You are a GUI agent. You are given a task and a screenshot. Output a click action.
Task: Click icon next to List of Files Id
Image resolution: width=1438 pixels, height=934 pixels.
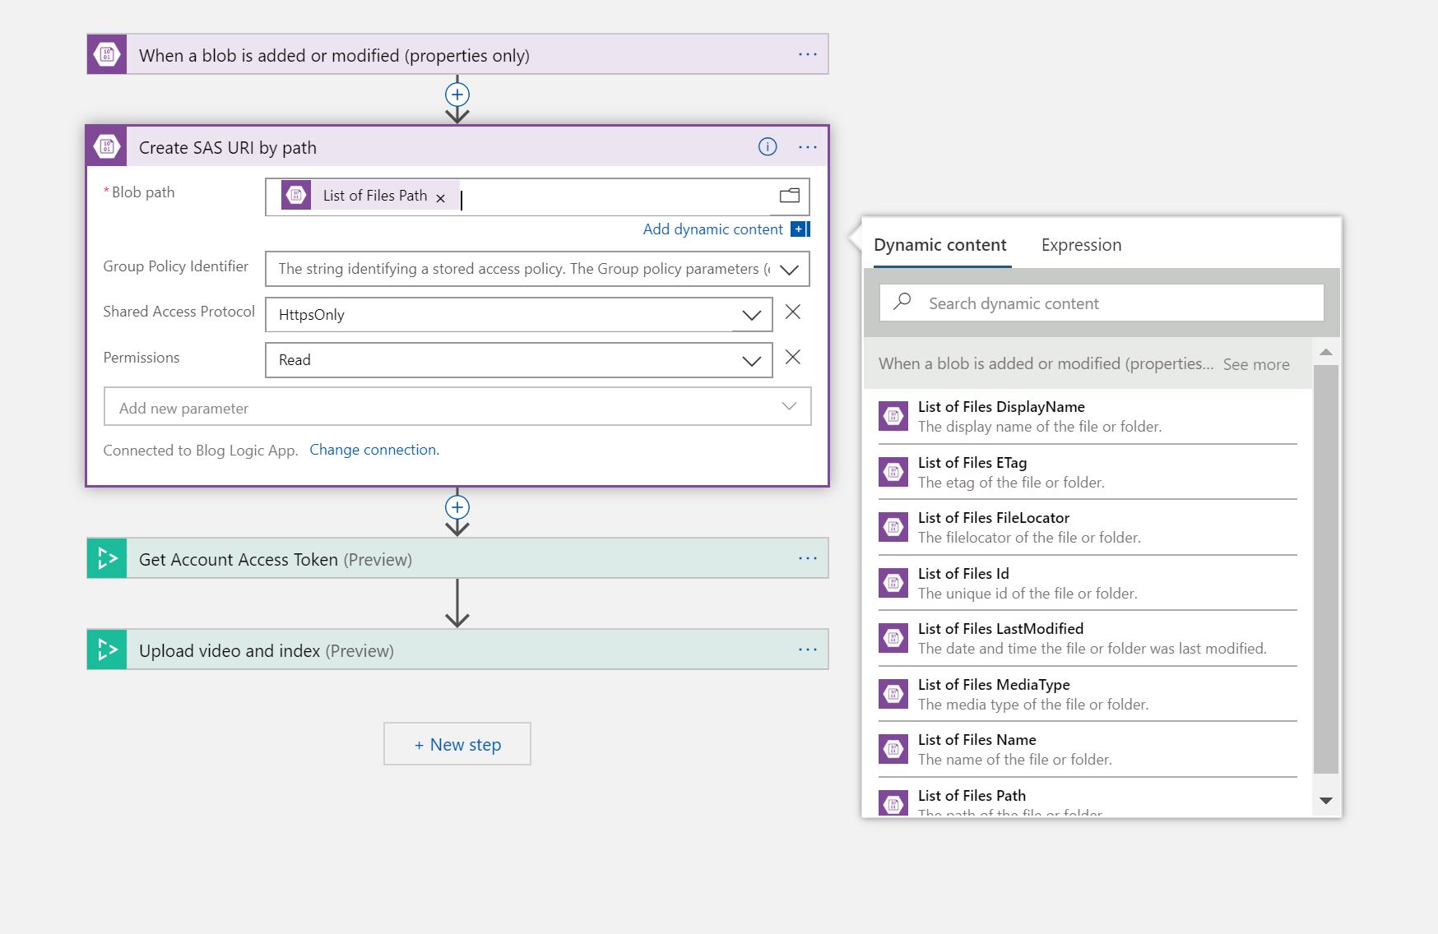click(893, 583)
